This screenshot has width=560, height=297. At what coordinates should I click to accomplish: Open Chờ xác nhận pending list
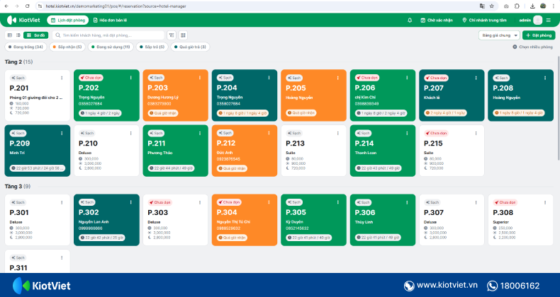(x=437, y=21)
